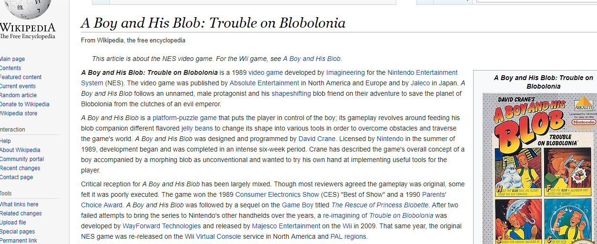Open the Nintendo Entertainment System link
Screen dimensions: 597x244
[x=269, y=78]
